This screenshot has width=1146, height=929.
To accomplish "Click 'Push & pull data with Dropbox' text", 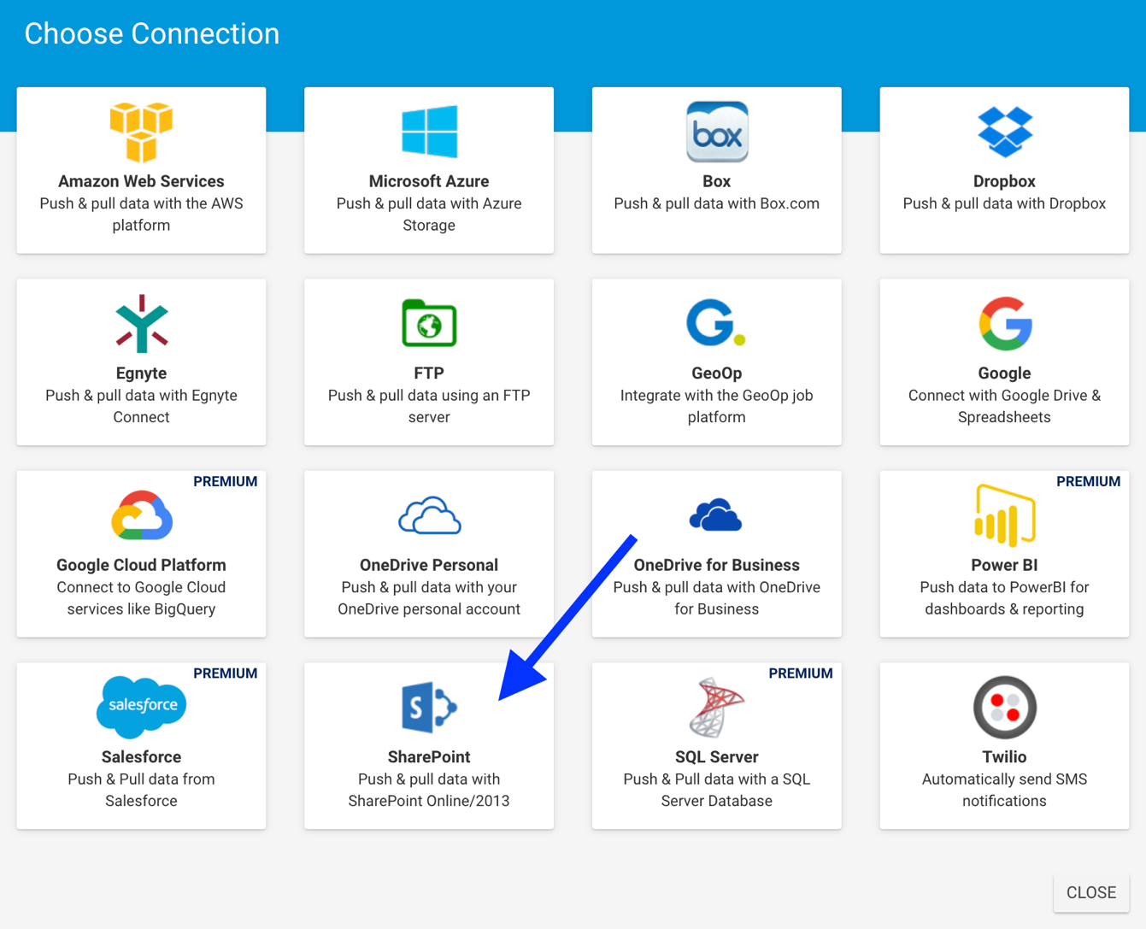I will [x=1005, y=203].
